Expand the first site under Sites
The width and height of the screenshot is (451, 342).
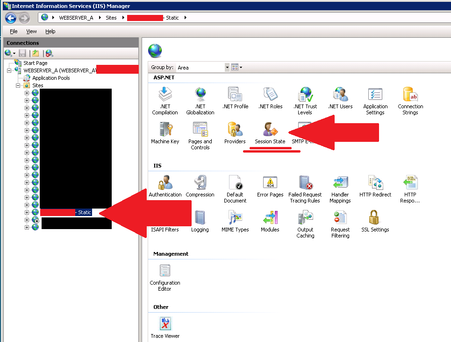pos(27,93)
